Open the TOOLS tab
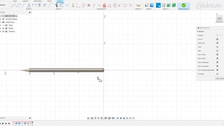 (49, 1)
